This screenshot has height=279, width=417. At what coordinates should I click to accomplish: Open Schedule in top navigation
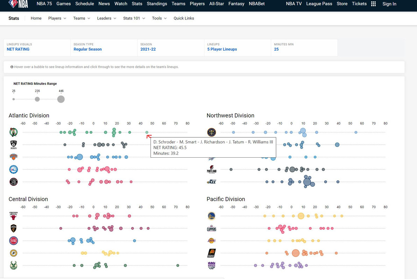coord(85,4)
